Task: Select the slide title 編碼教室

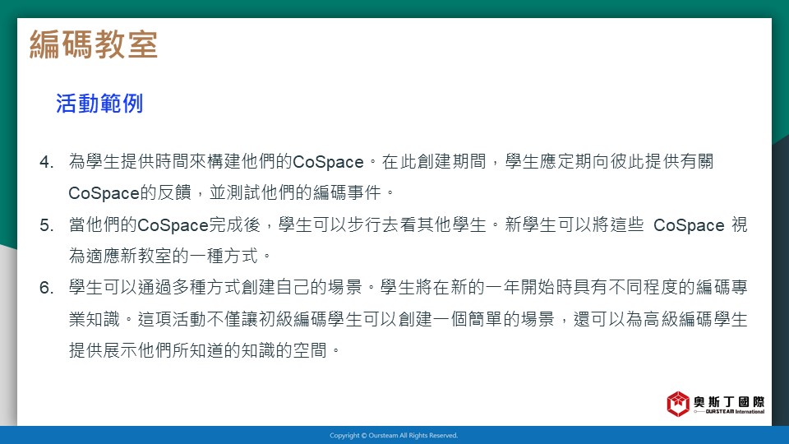Action: [94, 44]
